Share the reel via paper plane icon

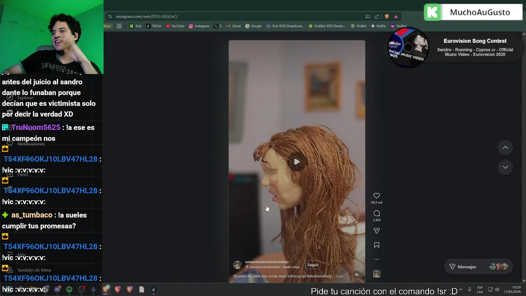376,231
